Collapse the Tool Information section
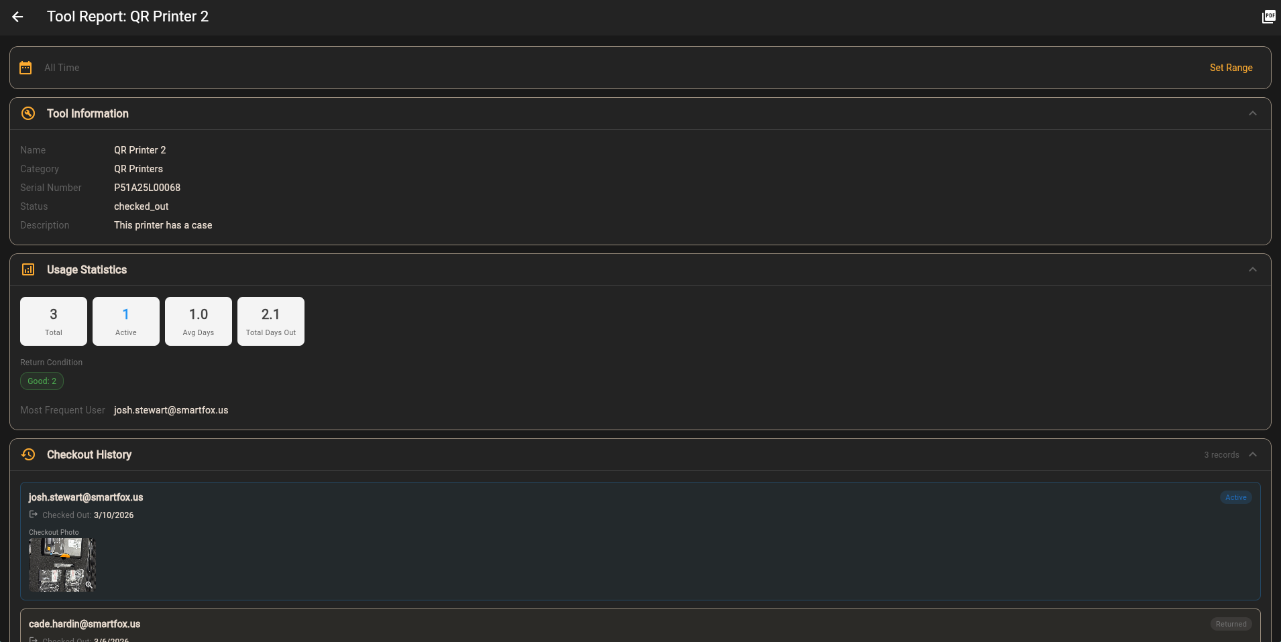1281x642 pixels. (1253, 113)
